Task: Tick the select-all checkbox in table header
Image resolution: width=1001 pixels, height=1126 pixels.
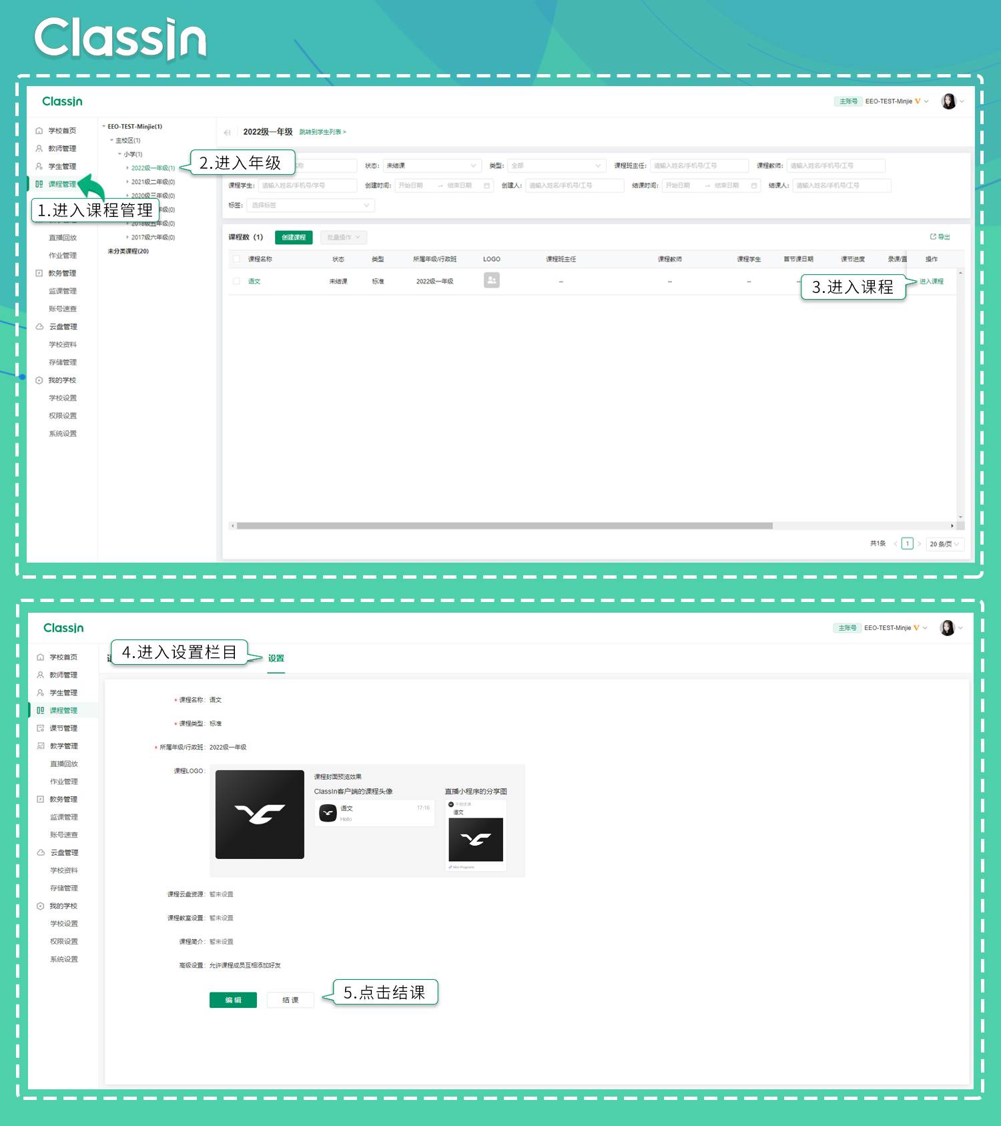Action: (x=236, y=259)
